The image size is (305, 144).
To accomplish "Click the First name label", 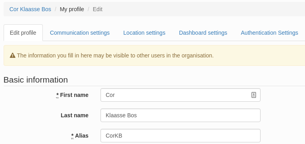I will click(x=74, y=95).
